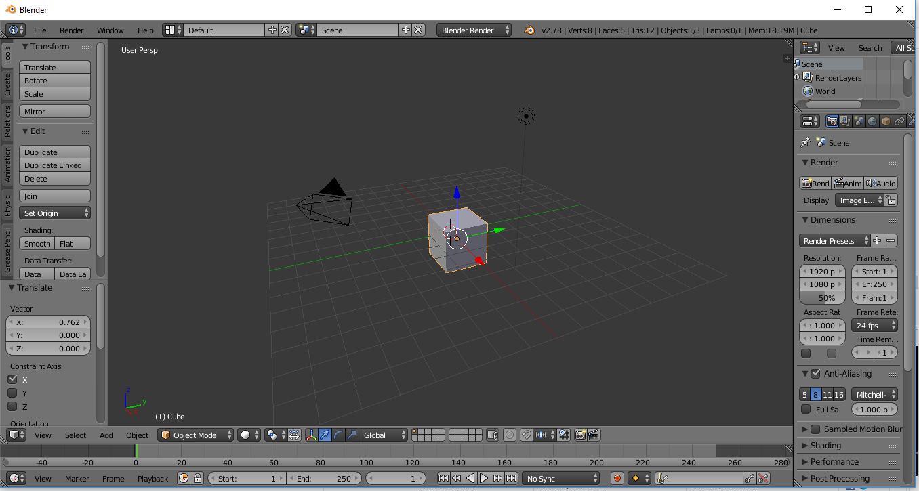Open the Add menu in 3D view
919x491 pixels.
click(x=106, y=435)
